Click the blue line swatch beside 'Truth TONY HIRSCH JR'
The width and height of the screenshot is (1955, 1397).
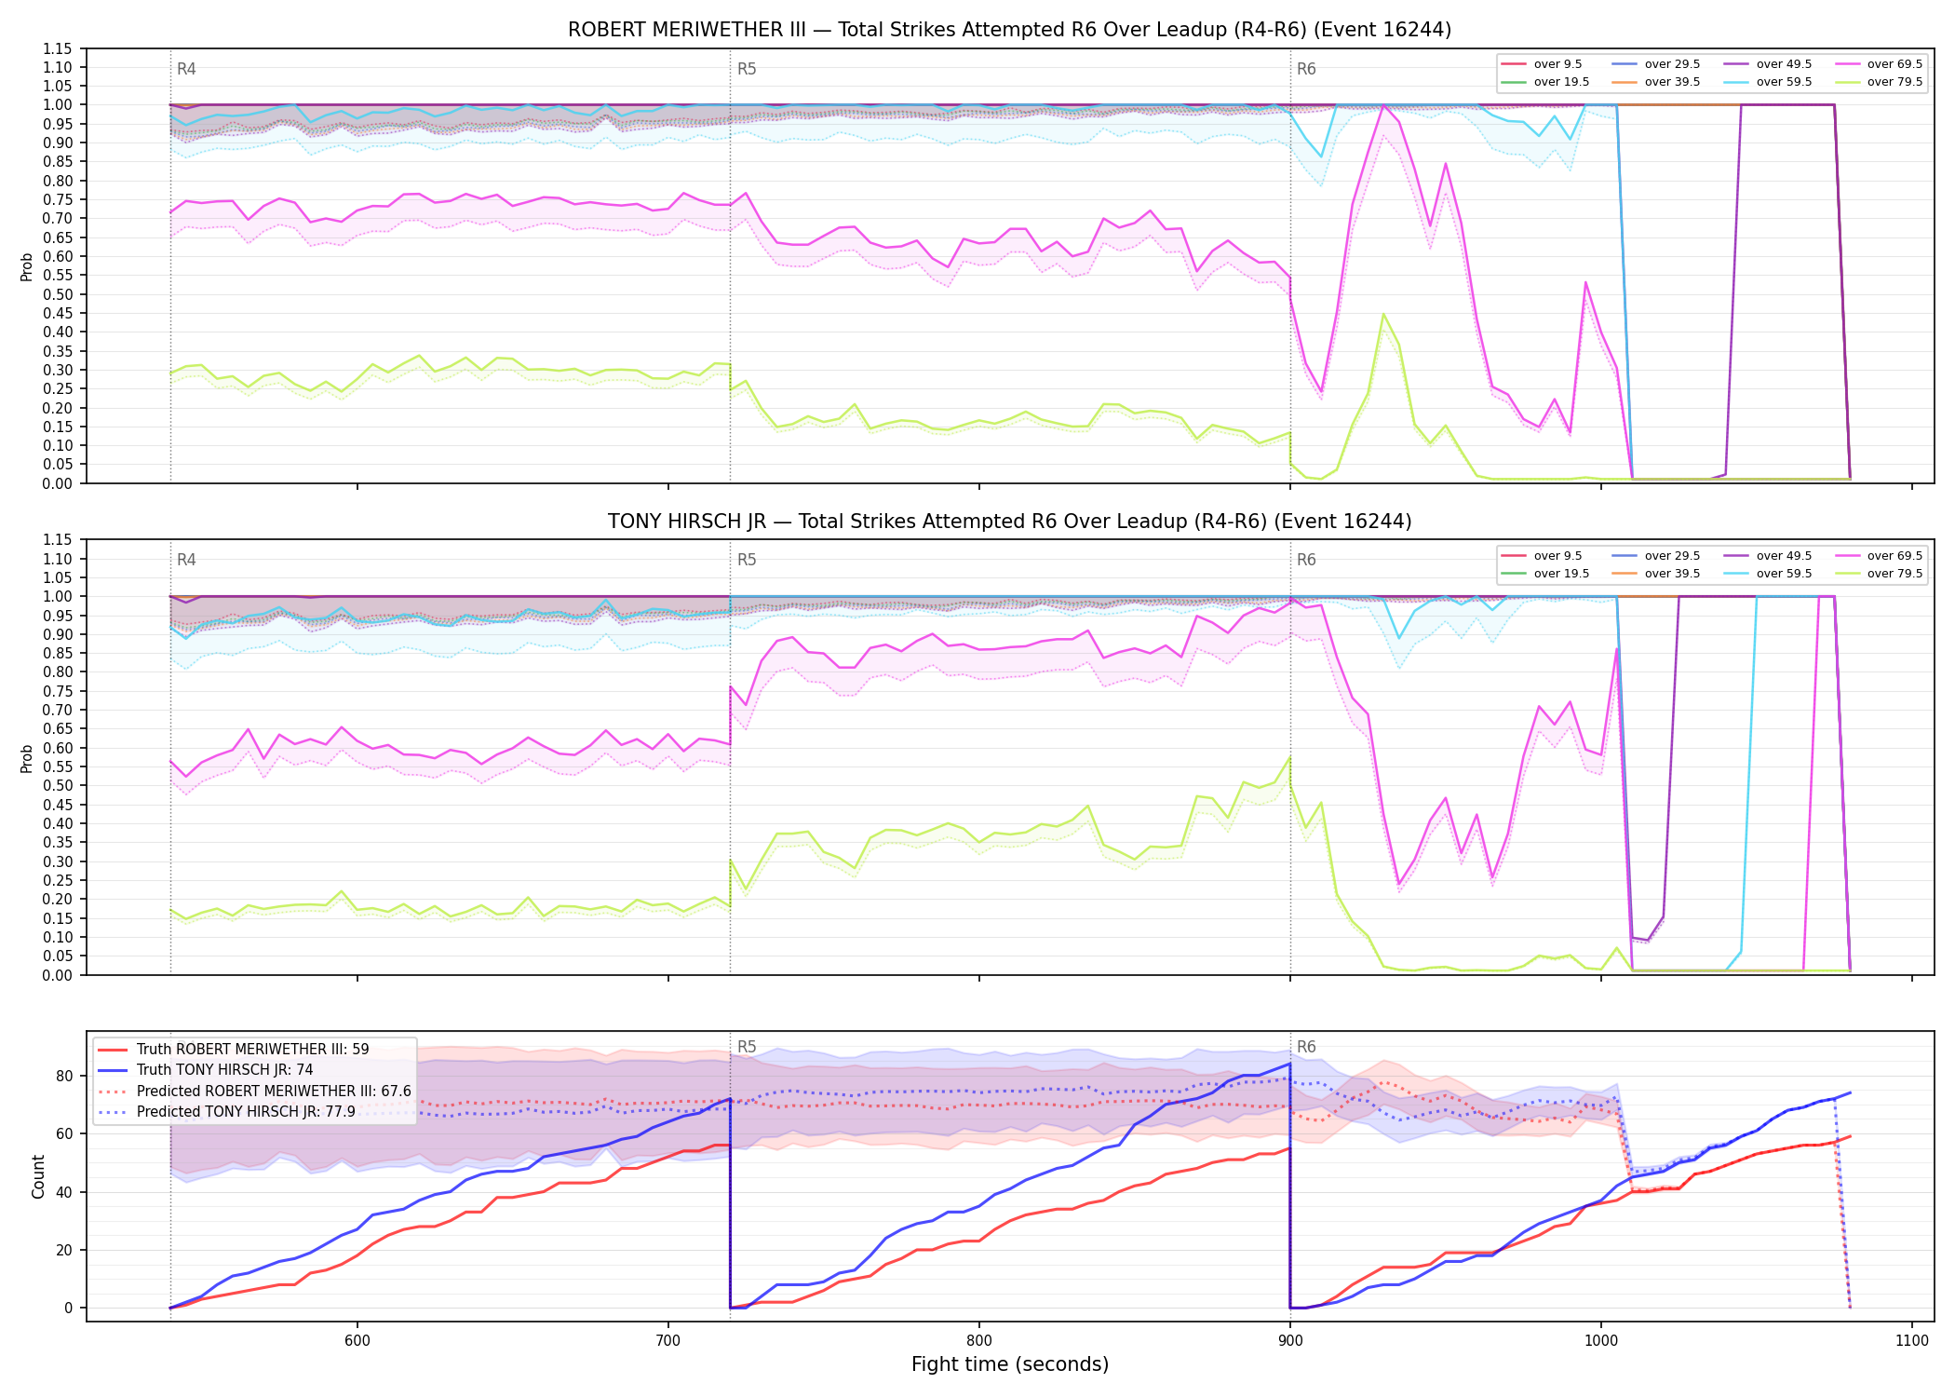(x=113, y=1070)
